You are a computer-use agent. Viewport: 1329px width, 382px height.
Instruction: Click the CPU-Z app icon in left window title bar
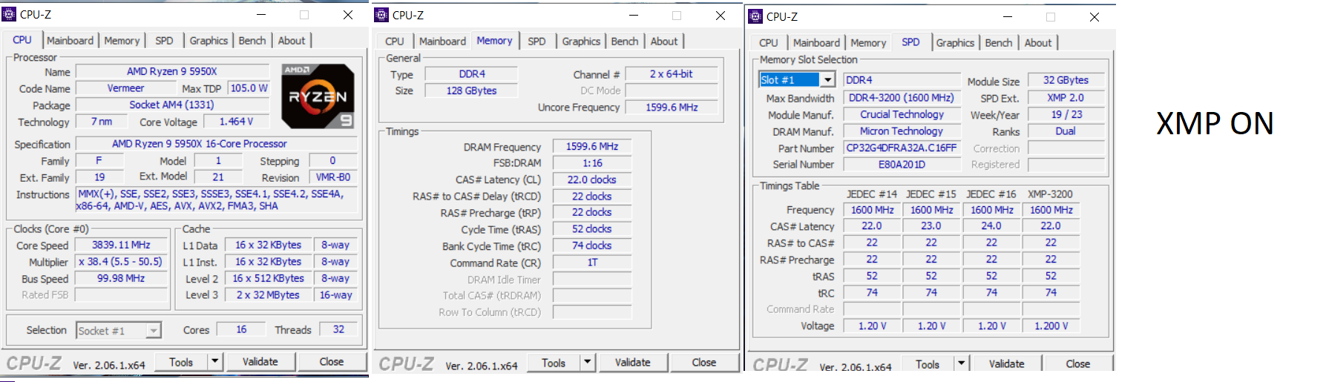[10, 14]
